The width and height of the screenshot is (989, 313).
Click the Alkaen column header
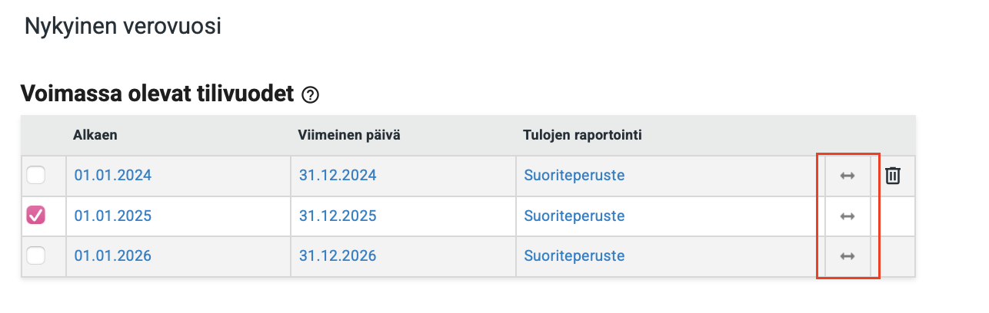(95, 135)
